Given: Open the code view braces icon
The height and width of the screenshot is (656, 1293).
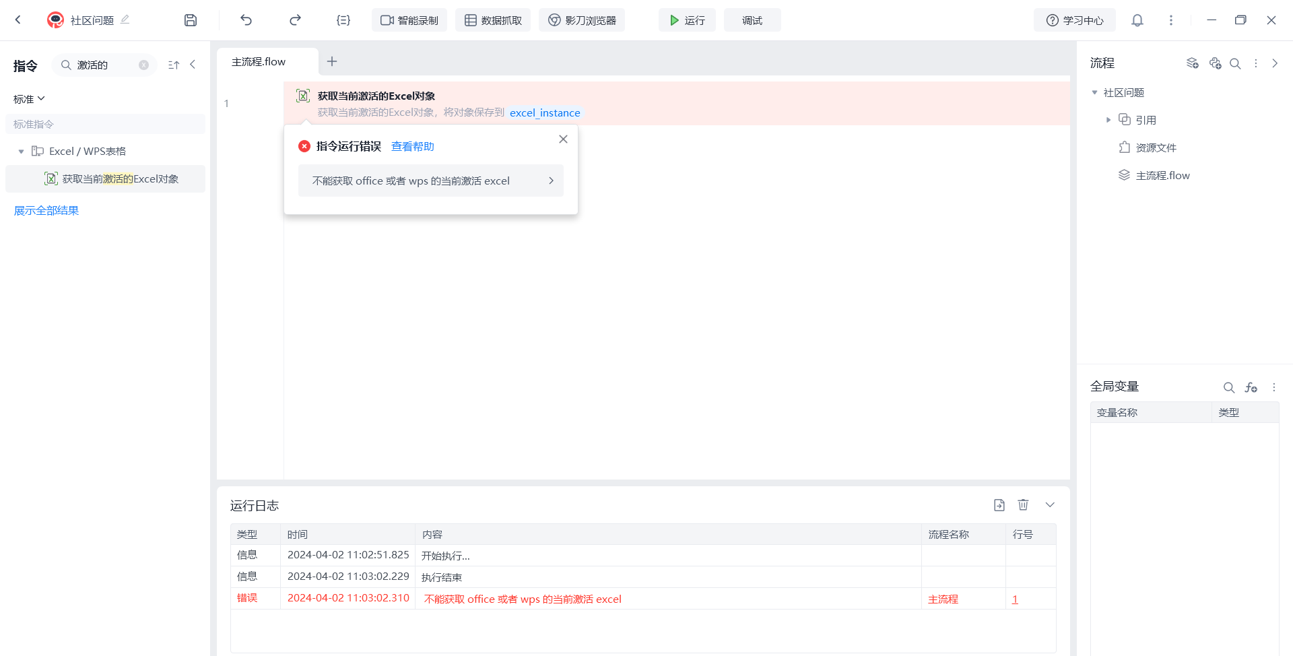Looking at the screenshot, I should click(343, 20).
